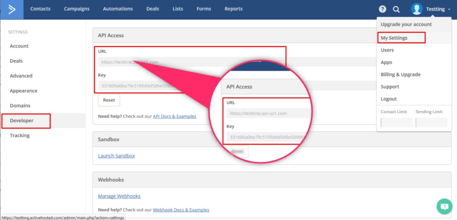This screenshot has height=220, width=457.
Task: Open the Campaigns menu
Action: pyautogui.click(x=77, y=9)
